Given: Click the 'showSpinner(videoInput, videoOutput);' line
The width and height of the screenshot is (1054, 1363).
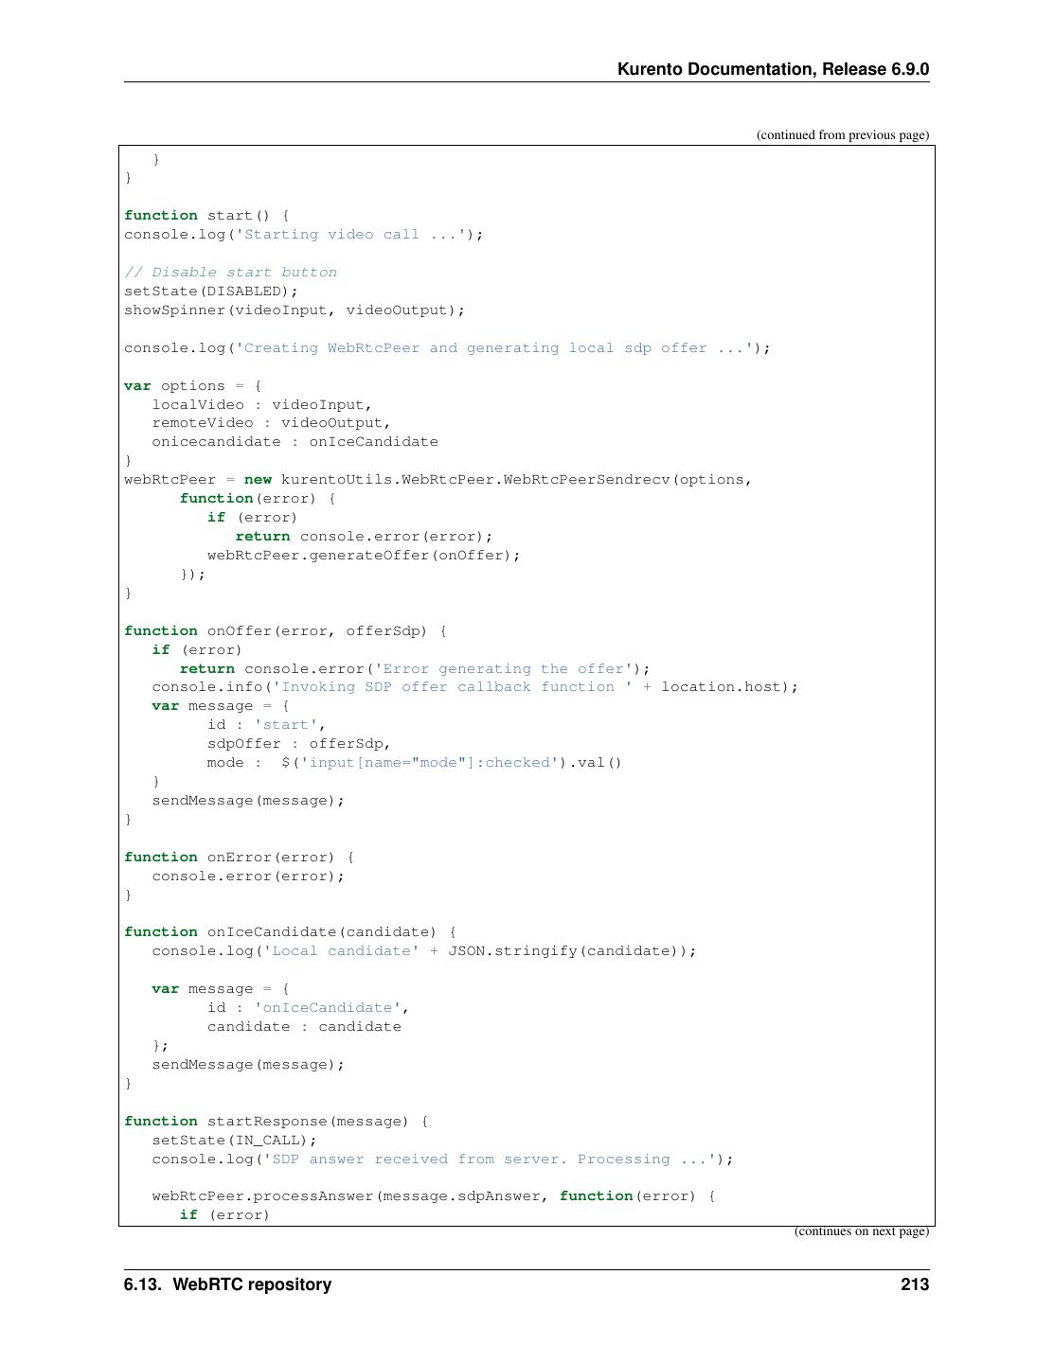Looking at the screenshot, I should pyautogui.click(x=295, y=310).
